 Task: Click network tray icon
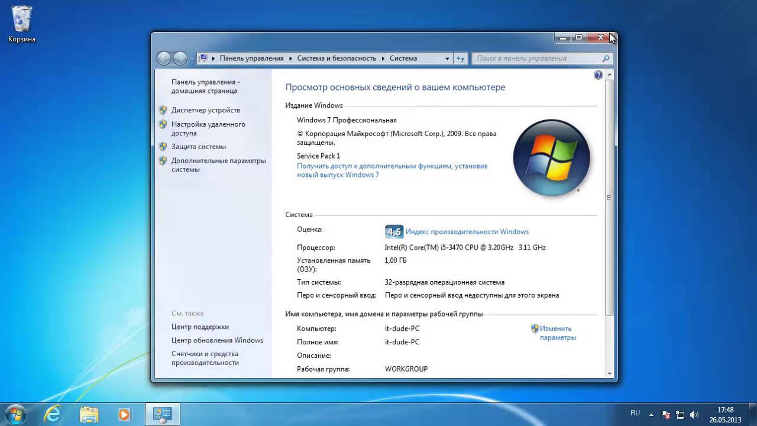pos(680,415)
